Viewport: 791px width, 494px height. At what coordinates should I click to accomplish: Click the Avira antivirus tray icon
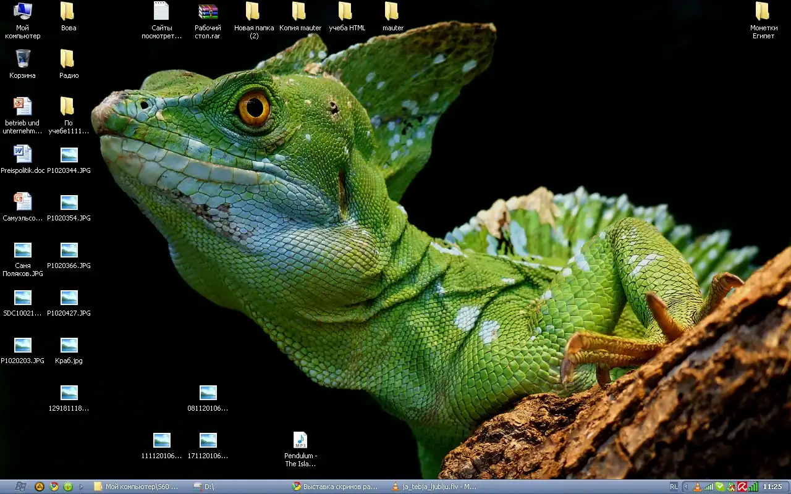(x=742, y=487)
